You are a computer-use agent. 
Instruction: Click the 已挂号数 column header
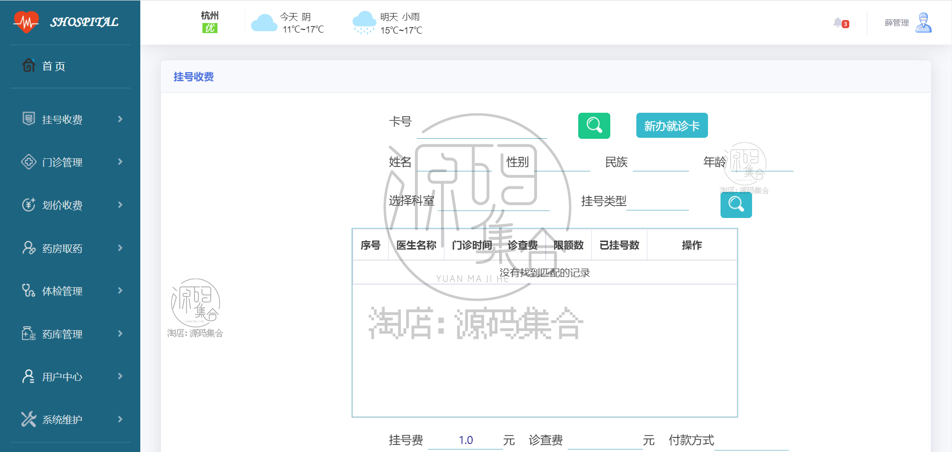click(x=619, y=245)
